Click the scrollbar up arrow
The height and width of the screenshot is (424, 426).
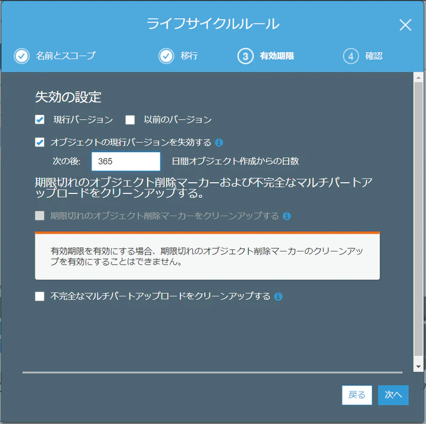(x=419, y=78)
